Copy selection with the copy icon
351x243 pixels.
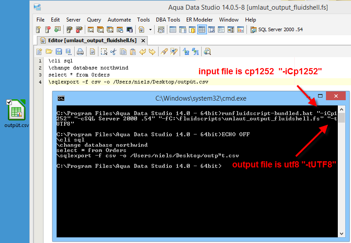tap(123, 52)
